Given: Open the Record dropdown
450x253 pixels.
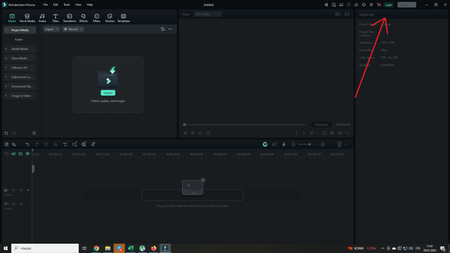Looking at the screenshot, I should point(73,29).
